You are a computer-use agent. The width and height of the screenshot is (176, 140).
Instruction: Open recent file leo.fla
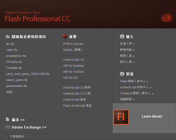[x=10, y=44]
